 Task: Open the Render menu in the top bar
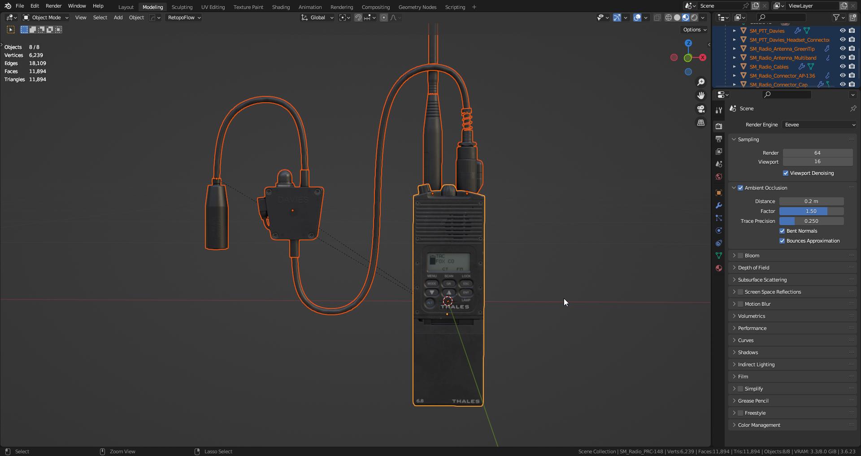point(53,6)
